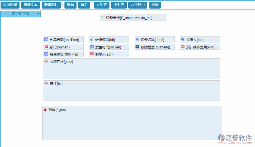Click the lookup icon beside 设备名称 field

click(137, 39)
